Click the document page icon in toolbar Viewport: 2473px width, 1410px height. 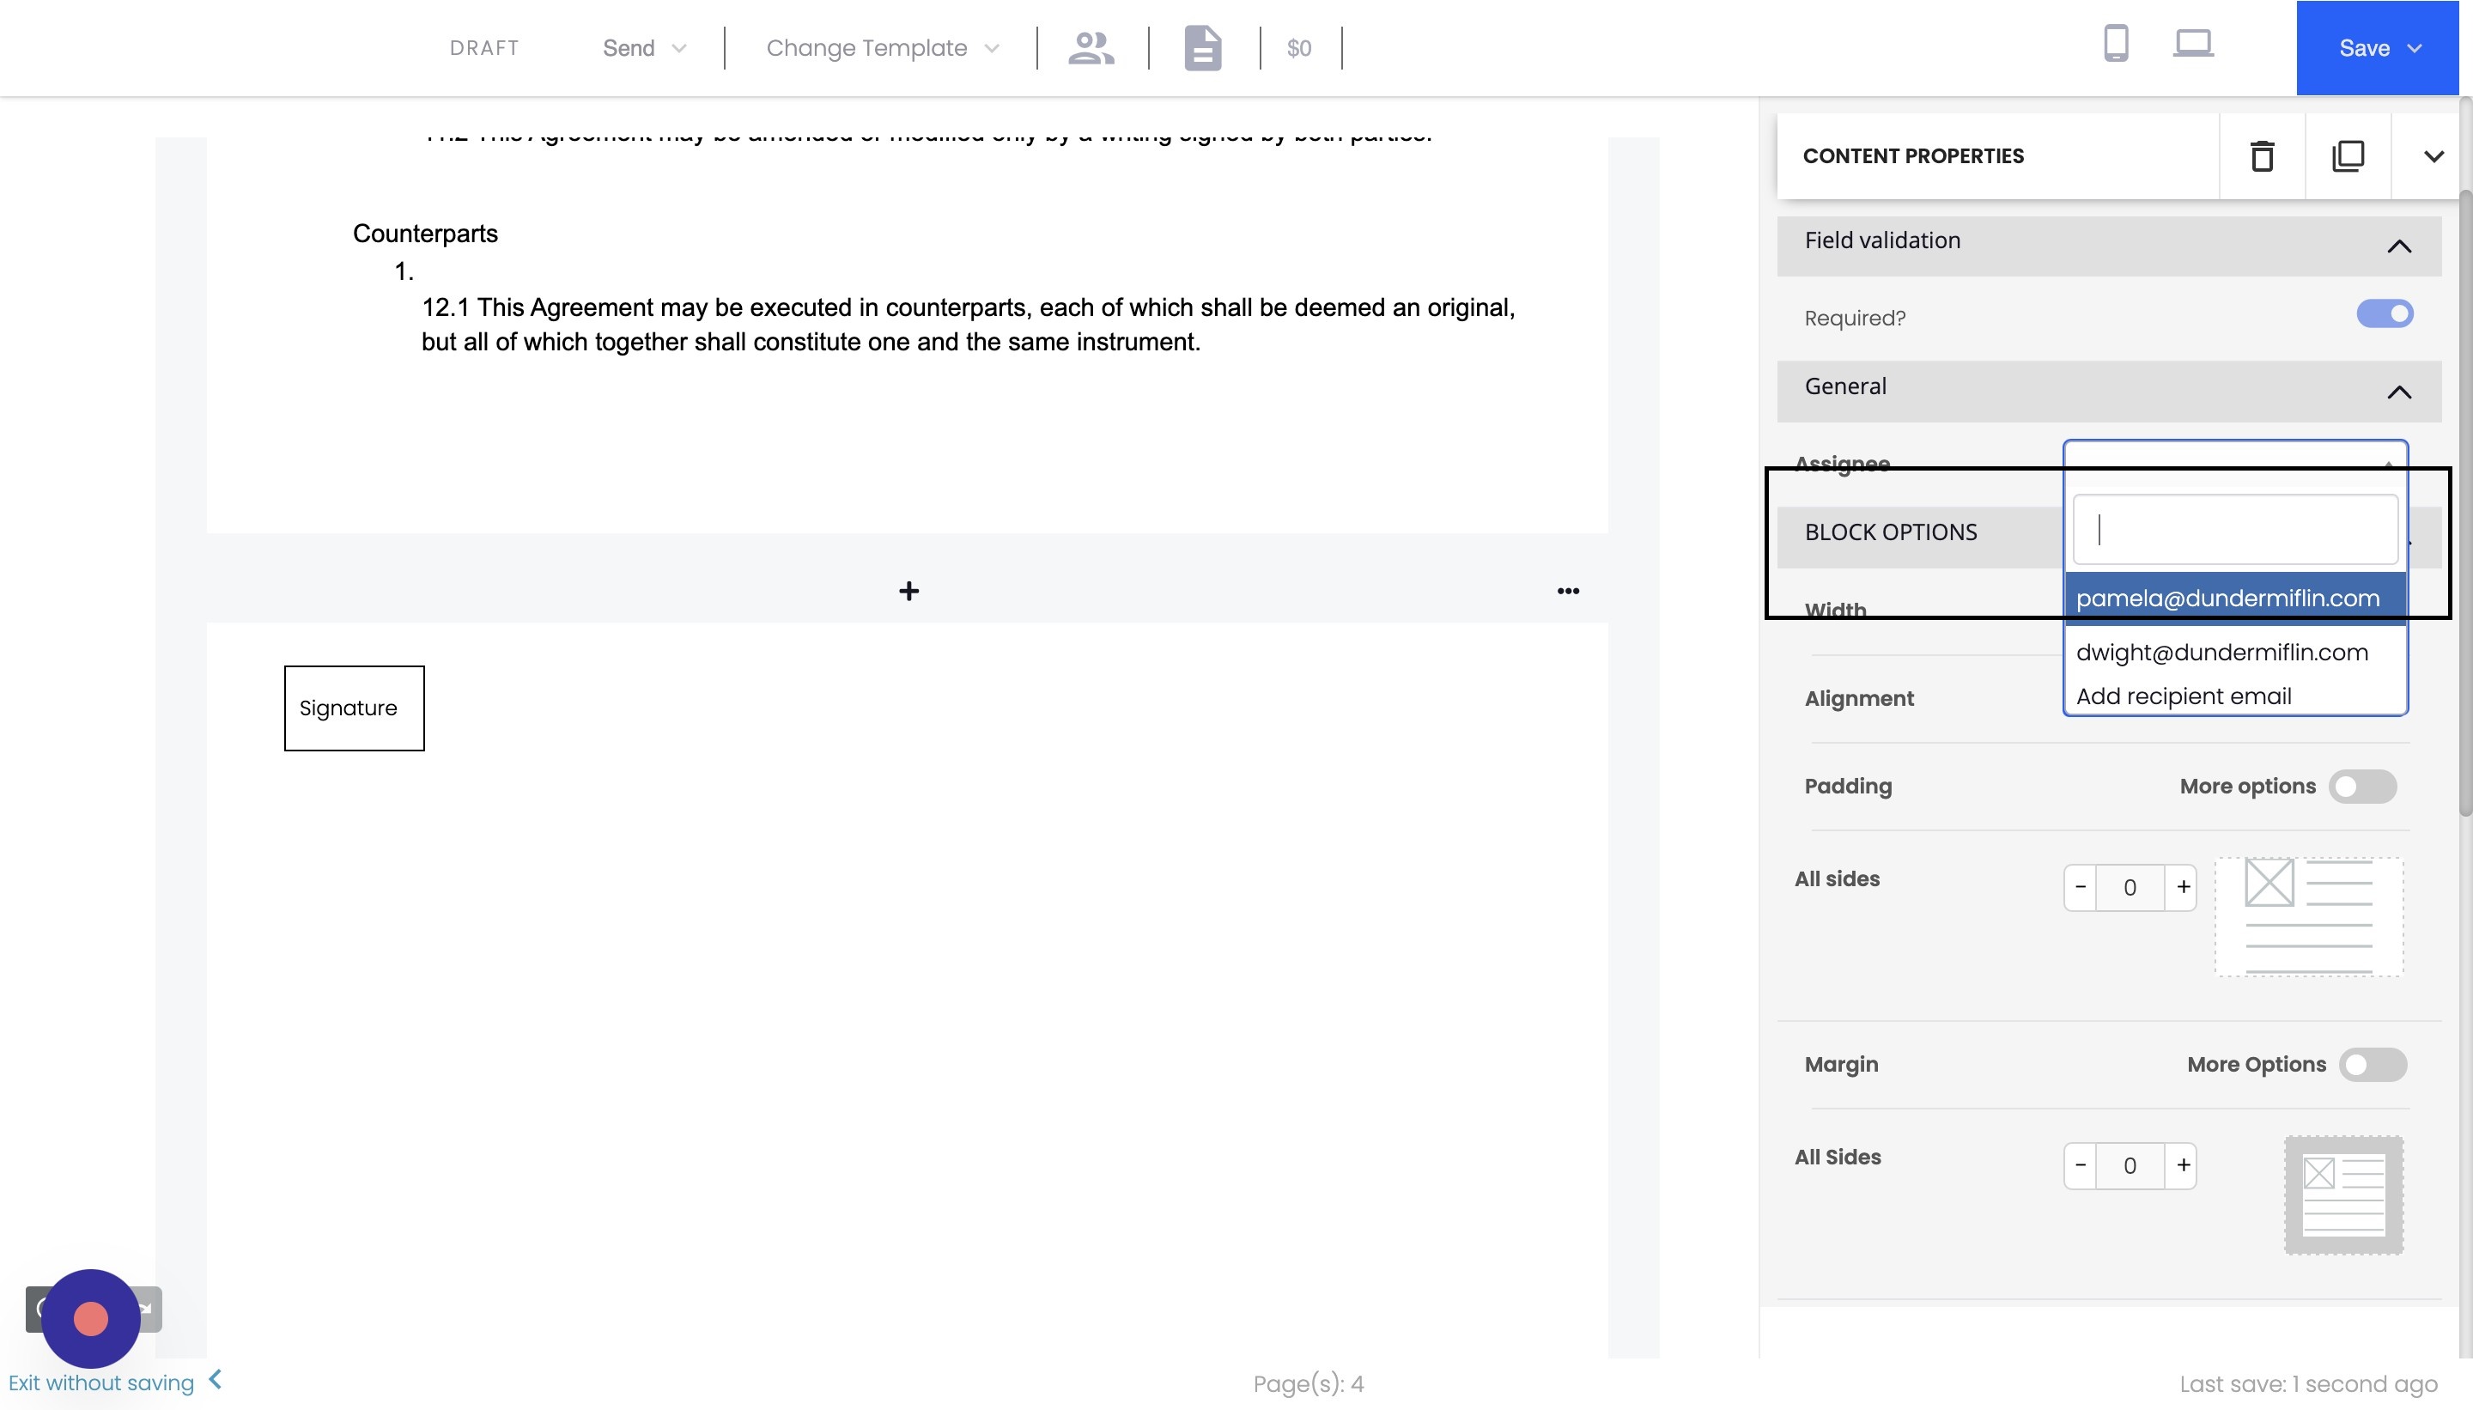1201,47
